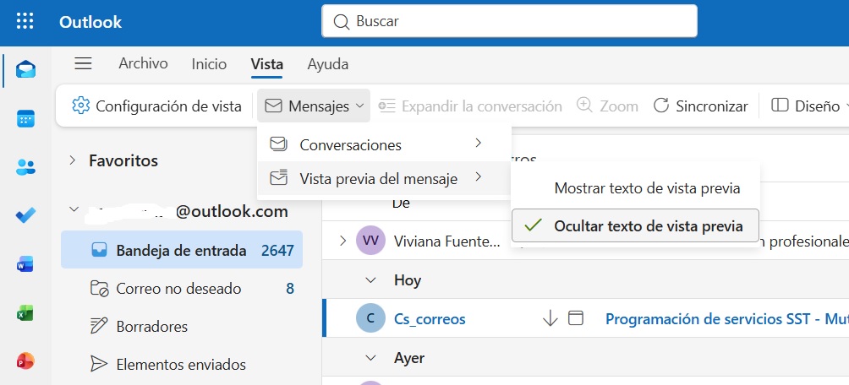
Task: Open the Conversaciones submenu
Action: pyautogui.click(x=384, y=144)
